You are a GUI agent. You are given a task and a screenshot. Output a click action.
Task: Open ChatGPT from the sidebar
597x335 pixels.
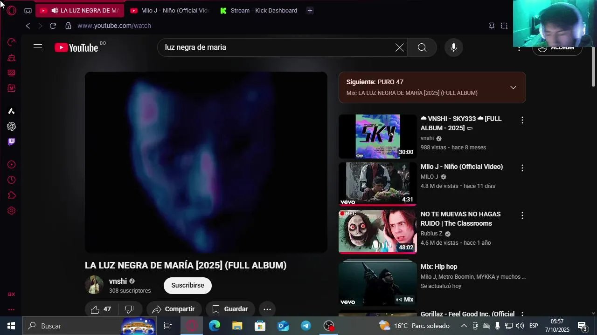tap(12, 127)
